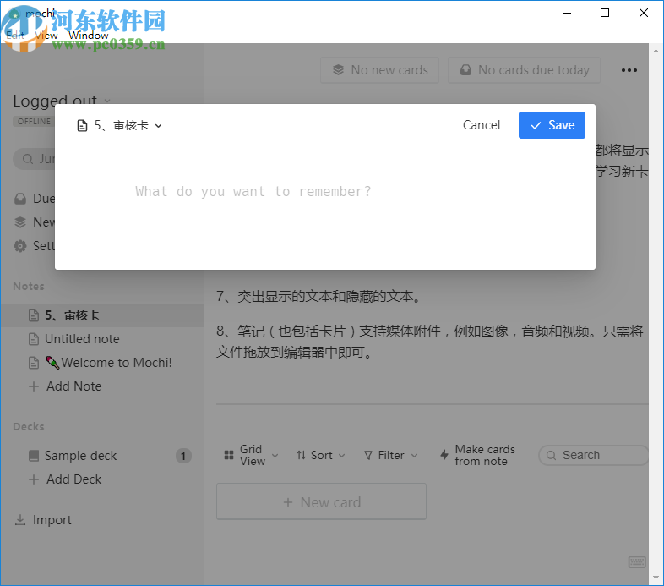Click the New card button
664x586 pixels.
[321, 501]
